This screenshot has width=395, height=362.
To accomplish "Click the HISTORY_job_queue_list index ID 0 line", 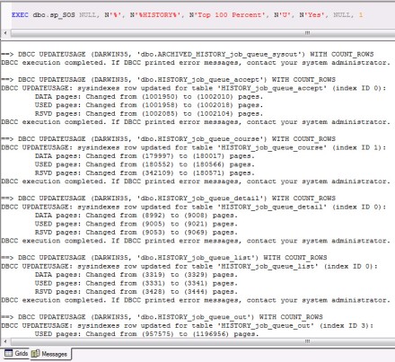I will coord(189,266).
